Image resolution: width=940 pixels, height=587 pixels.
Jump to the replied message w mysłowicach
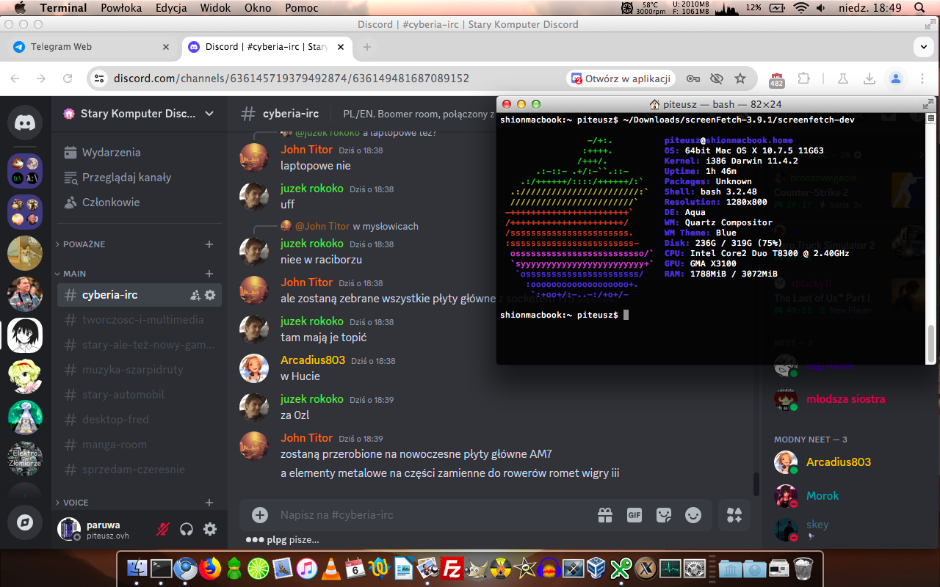(386, 227)
